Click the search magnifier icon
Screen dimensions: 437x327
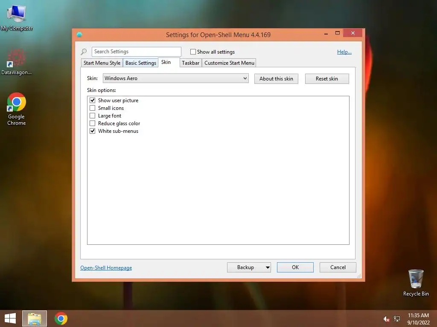[84, 52]
